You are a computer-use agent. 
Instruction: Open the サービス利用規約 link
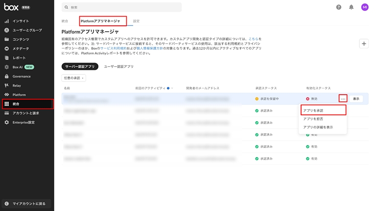113,48
